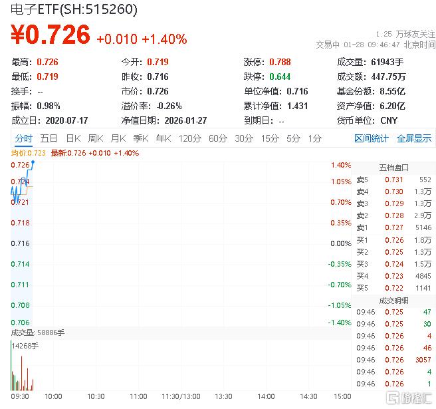Click the 成交量: 58886手 chart label
The image size is (436, 409).
[37, 333]
